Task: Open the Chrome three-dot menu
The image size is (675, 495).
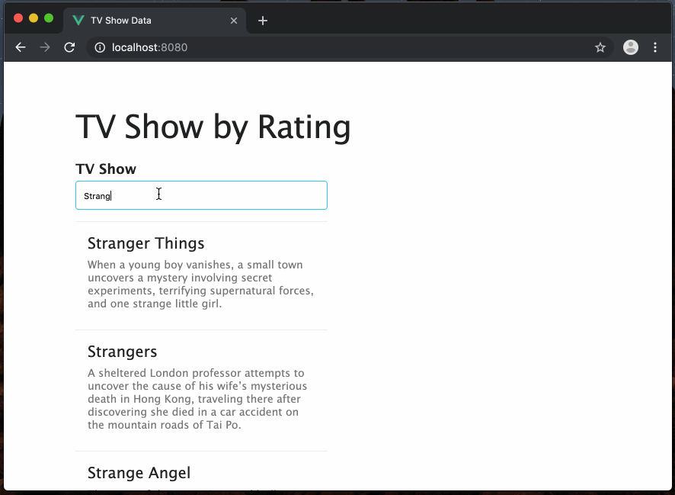Action: pyautogui.click(x=655, y=47)
